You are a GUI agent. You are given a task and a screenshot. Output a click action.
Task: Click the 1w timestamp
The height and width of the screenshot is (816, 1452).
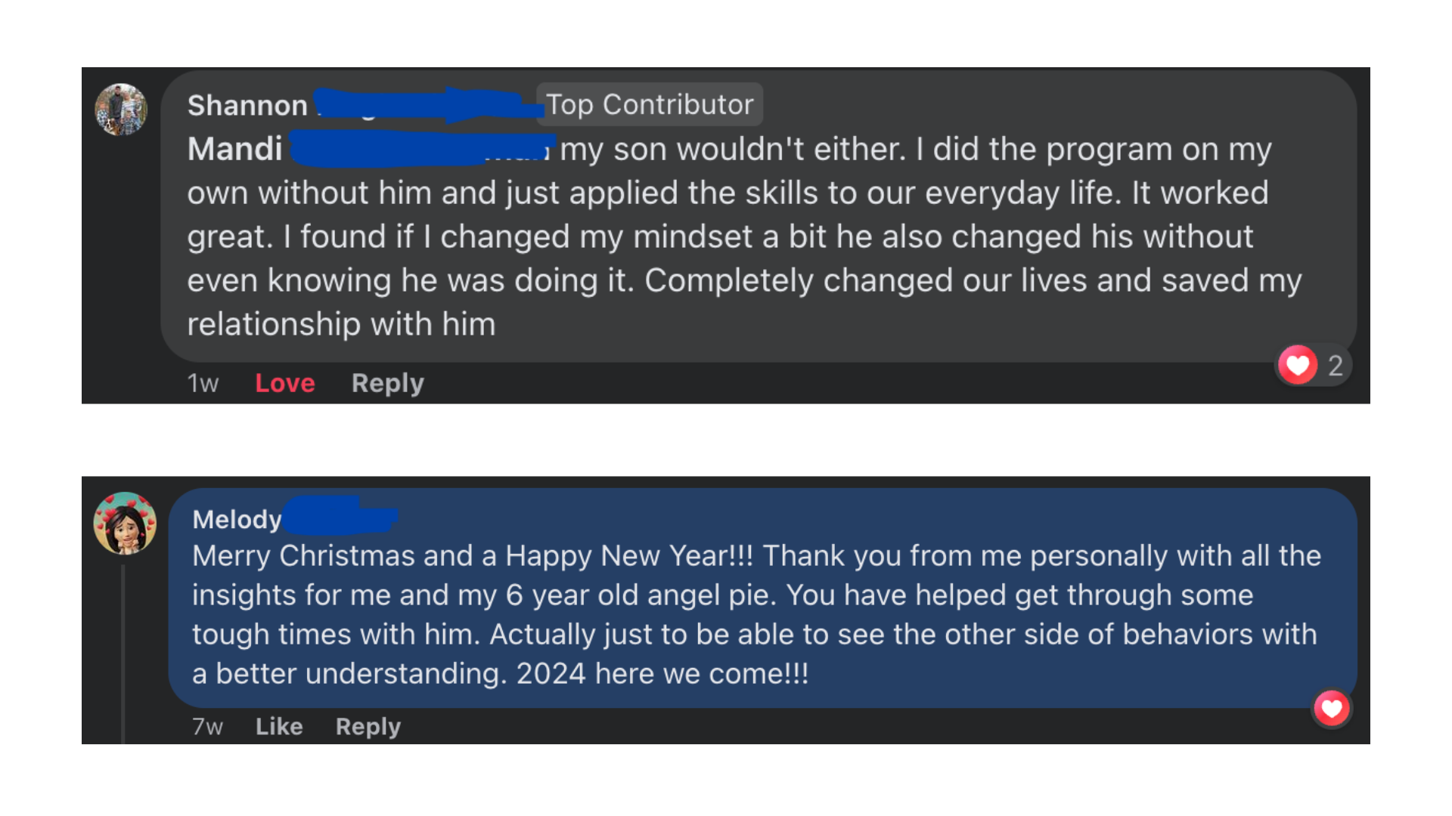(x=203, y=383)
